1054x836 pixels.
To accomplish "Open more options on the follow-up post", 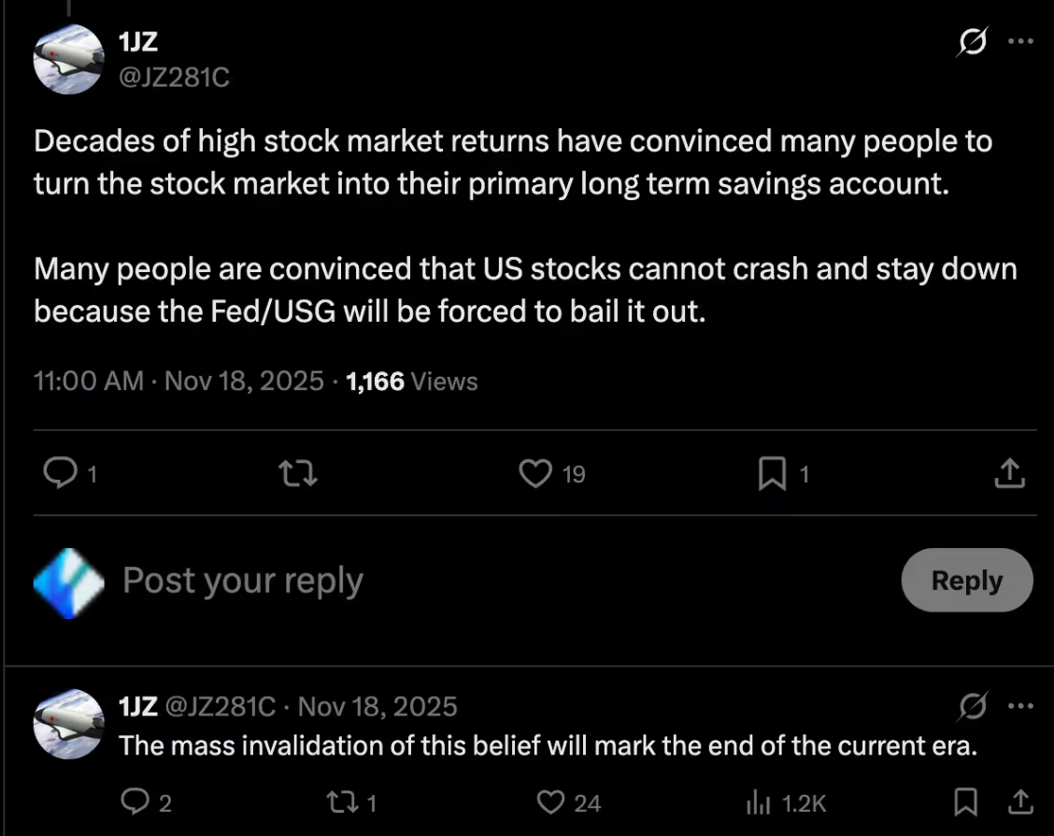I will point(1020,706).
